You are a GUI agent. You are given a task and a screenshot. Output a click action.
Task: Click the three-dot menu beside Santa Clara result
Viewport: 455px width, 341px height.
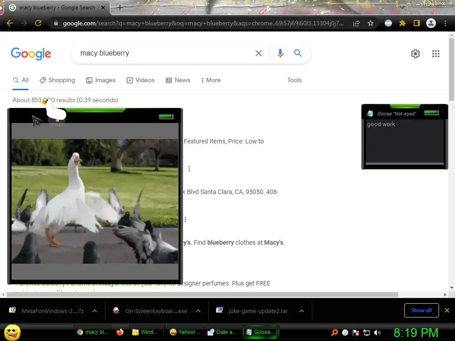pos(185,219)
